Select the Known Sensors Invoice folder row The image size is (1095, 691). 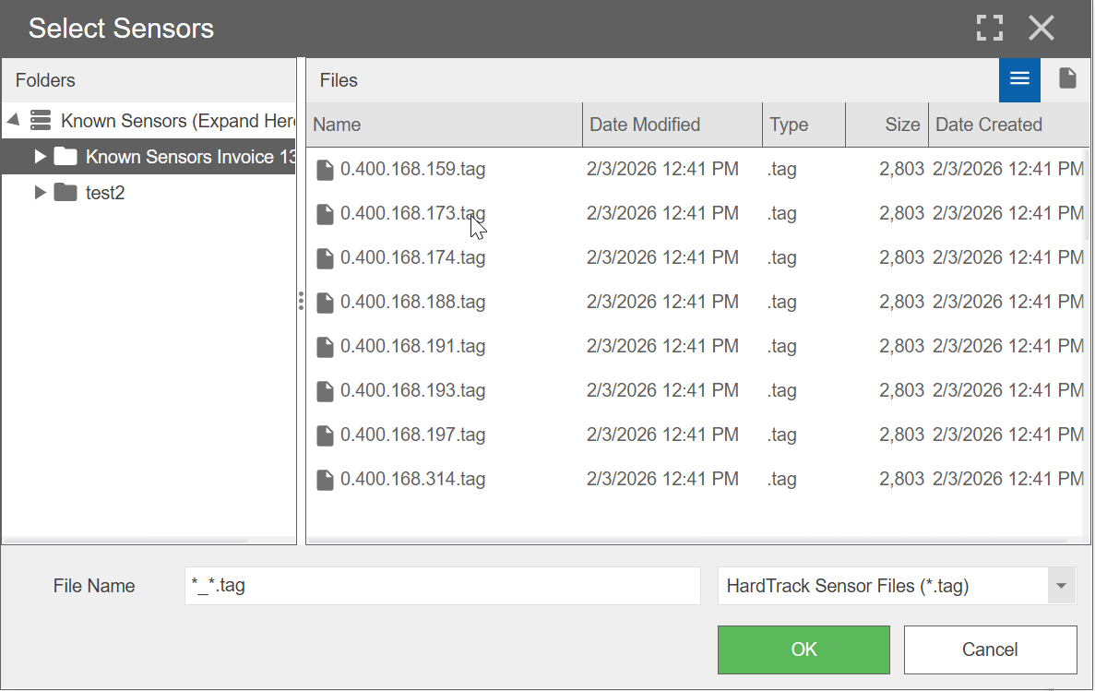coord(149,157)
